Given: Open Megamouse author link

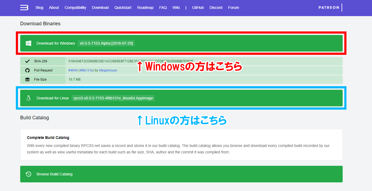Looking at the screenshot, I should [108, 70].
